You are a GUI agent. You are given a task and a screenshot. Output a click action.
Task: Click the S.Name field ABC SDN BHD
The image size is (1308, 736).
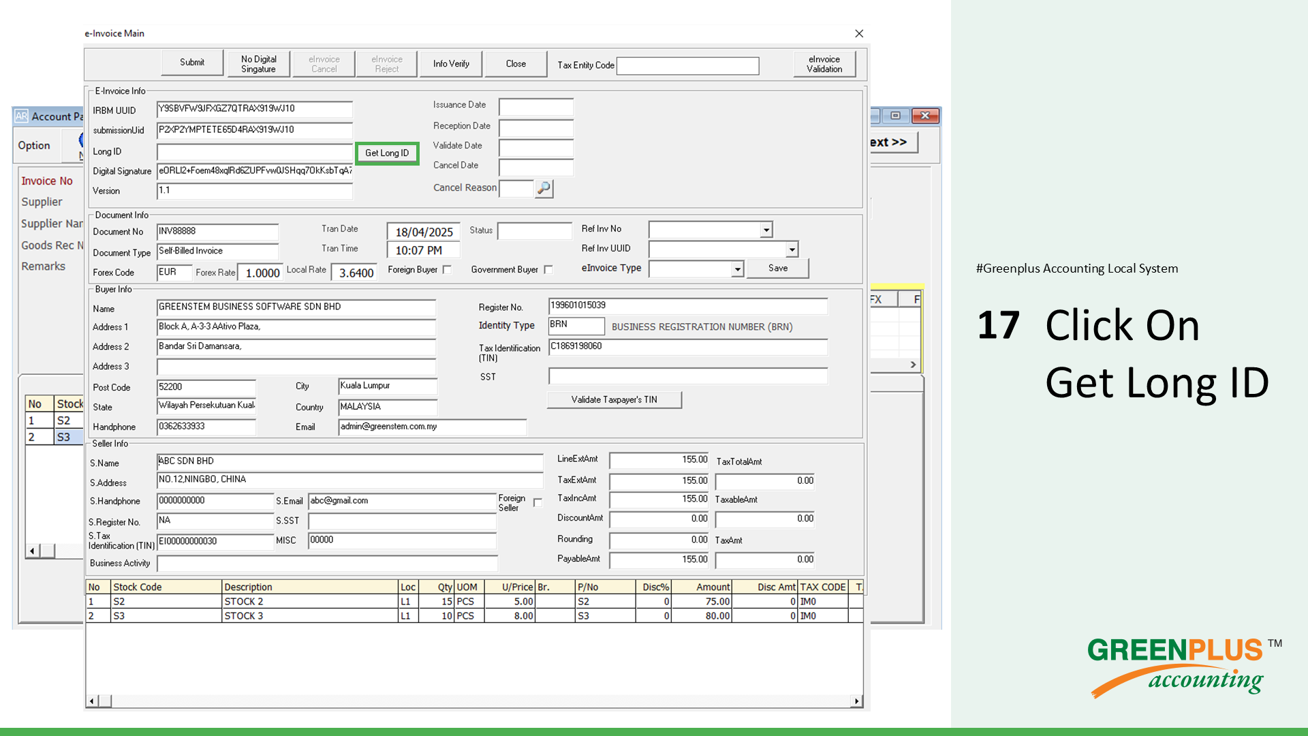pyautogui.click(x=349, y=462)
